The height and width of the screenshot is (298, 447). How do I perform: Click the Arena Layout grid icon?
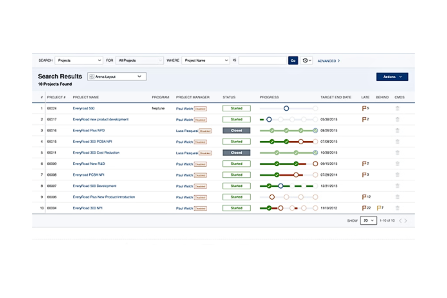[x=92, y=76]
